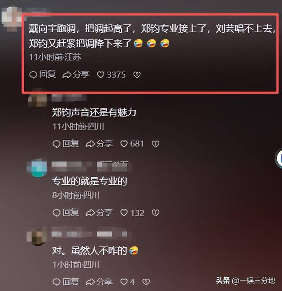This screenshot has width=282, height=291.
Task: Share the 专业的就是专业的 comment
Action: [99, 213]
